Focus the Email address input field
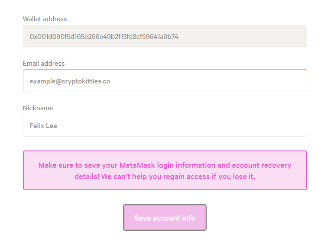This screenshot has width=321, height=240. click(x=165, y=81)
